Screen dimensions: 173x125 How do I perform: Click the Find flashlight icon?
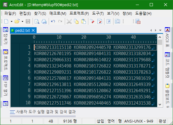point(92,21)
